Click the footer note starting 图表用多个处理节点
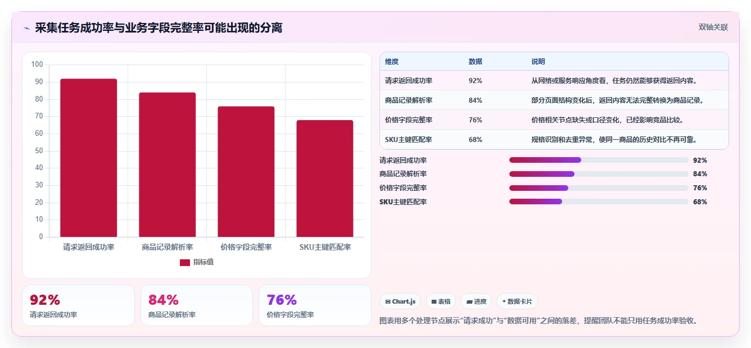 [539, 320]
